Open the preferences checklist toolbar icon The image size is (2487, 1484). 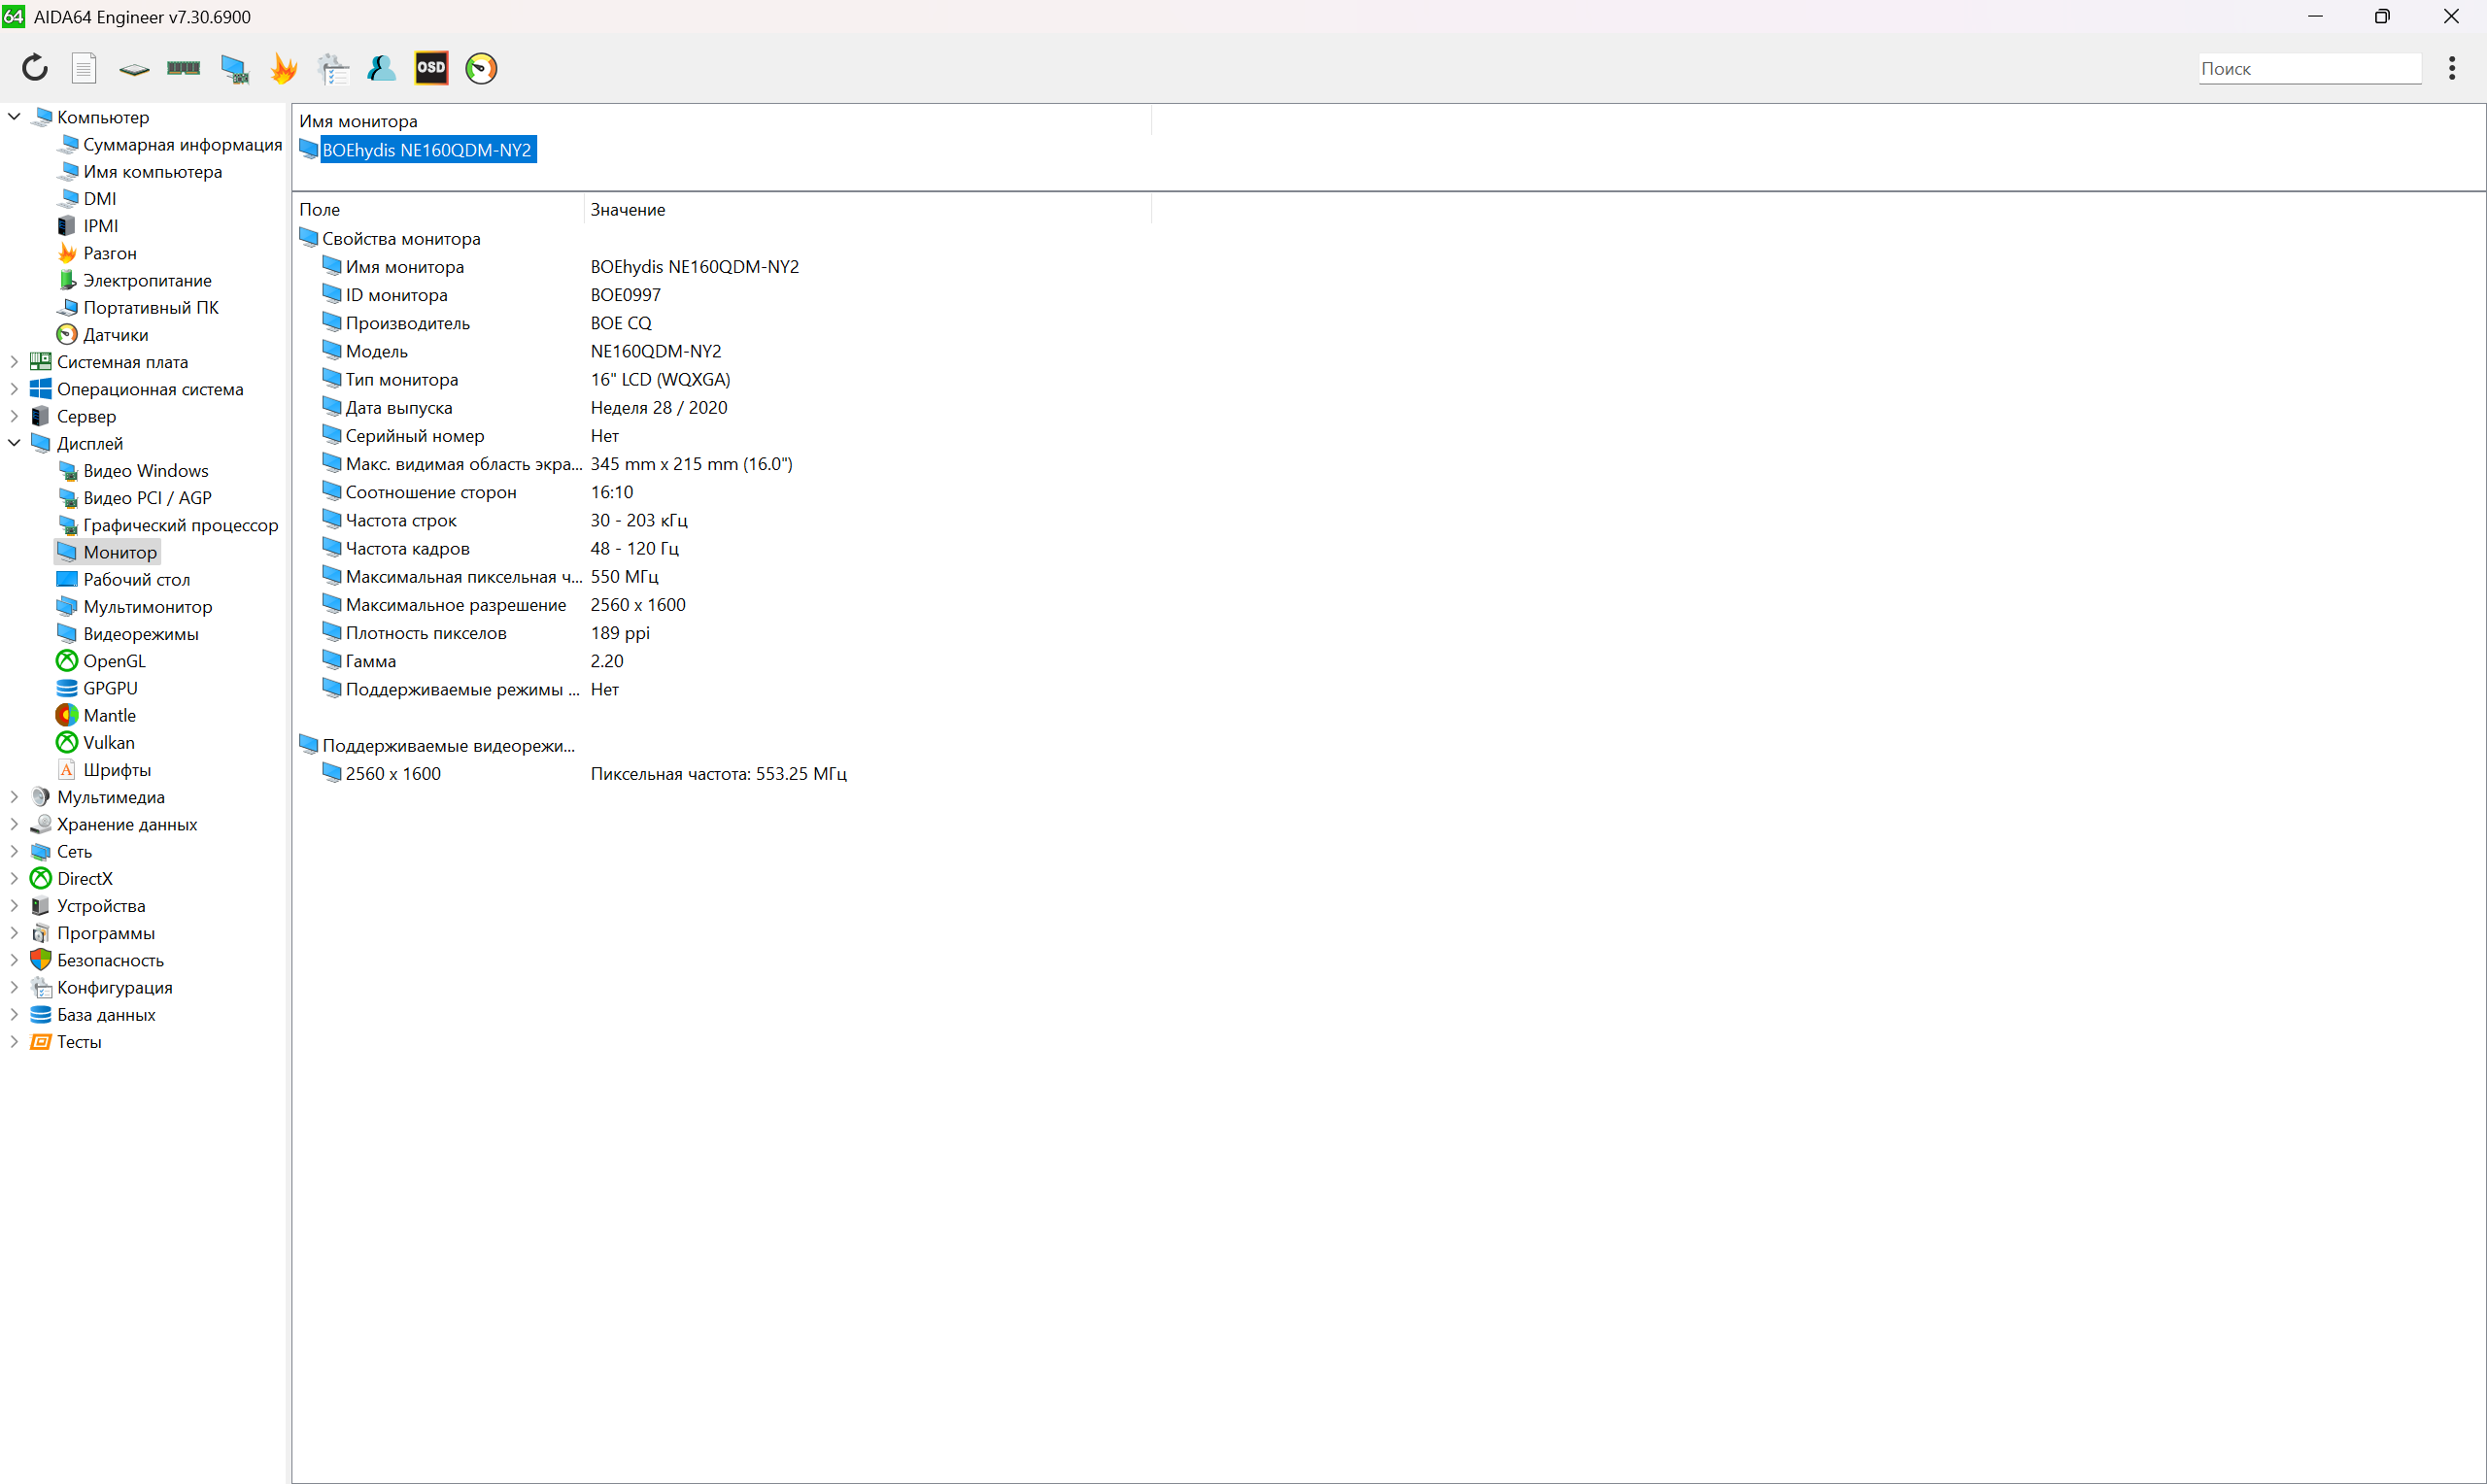(333, 68)
